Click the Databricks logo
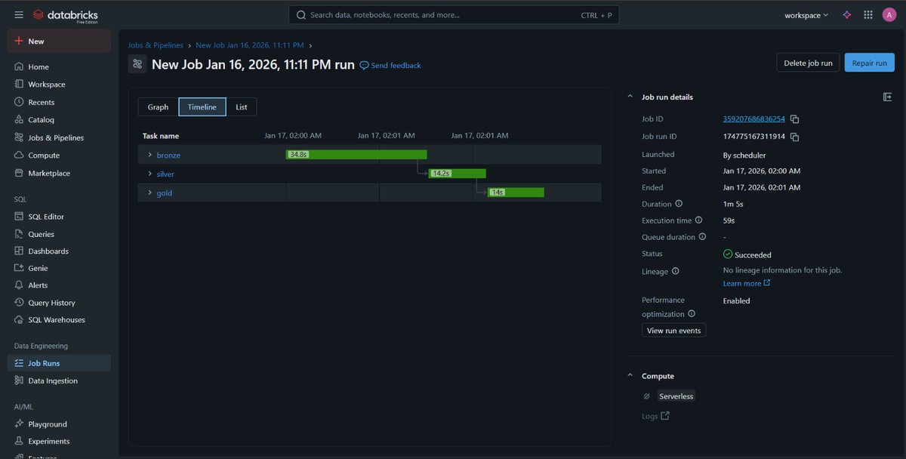The height and width of the screenshot is (459, 906). coord(66,15)
